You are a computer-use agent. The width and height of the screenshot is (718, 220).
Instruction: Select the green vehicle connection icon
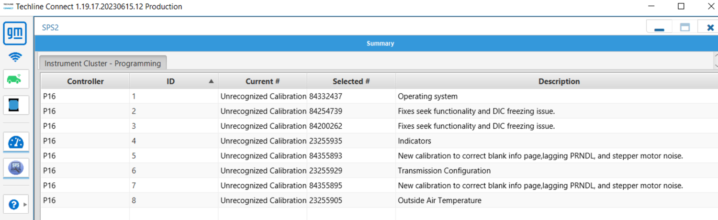coord(16,79)
